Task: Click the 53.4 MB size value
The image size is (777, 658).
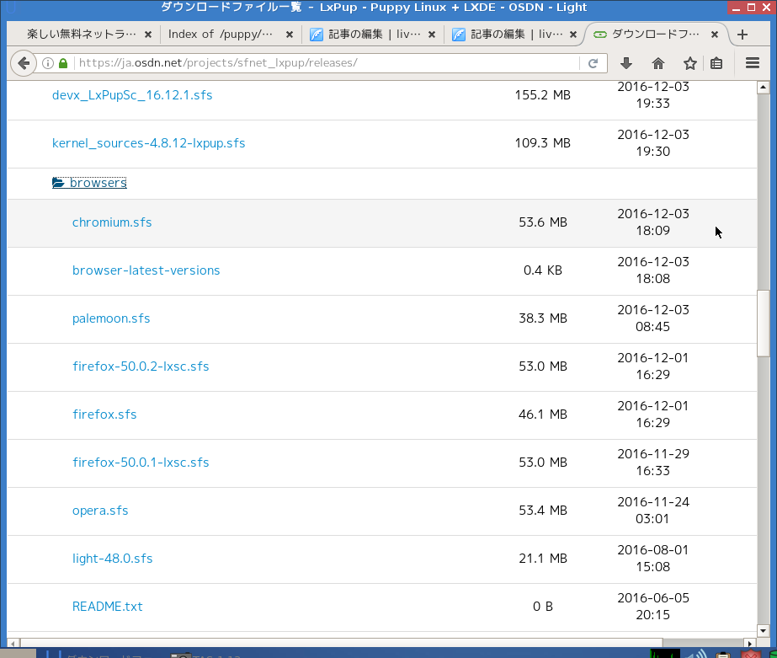Action: (x=543, y=511)
